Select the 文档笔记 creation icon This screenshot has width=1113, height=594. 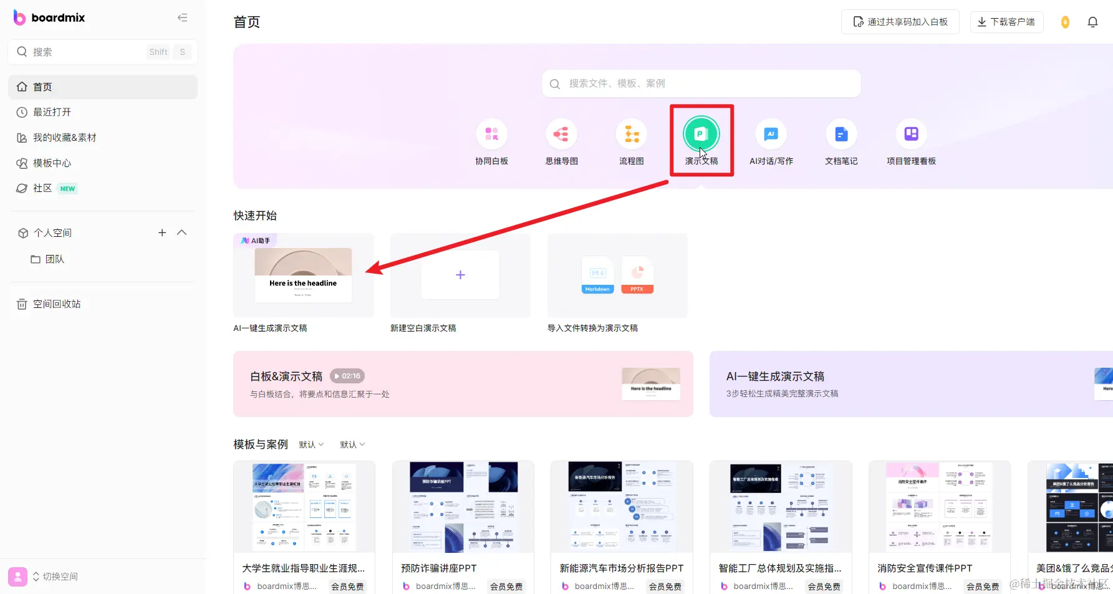coord(841,133)
